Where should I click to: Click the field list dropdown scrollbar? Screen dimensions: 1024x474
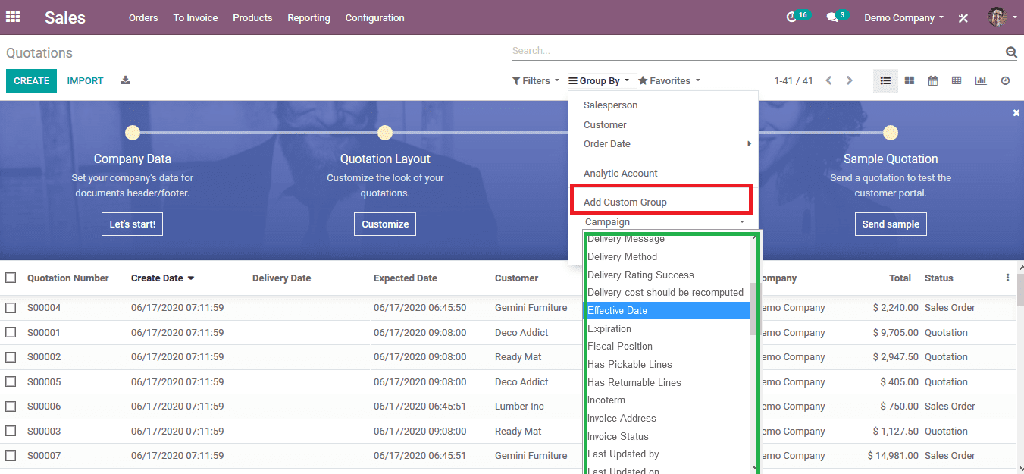753,308
